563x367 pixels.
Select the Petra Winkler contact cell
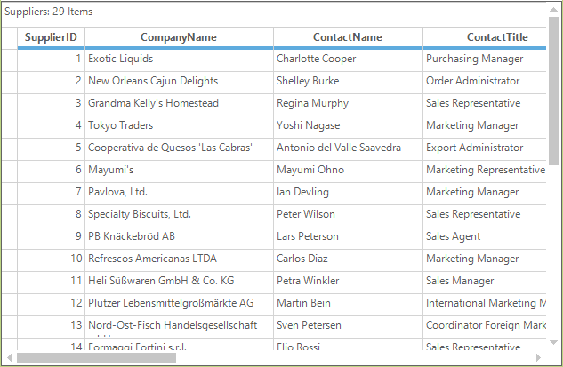[x=348, y=283]
